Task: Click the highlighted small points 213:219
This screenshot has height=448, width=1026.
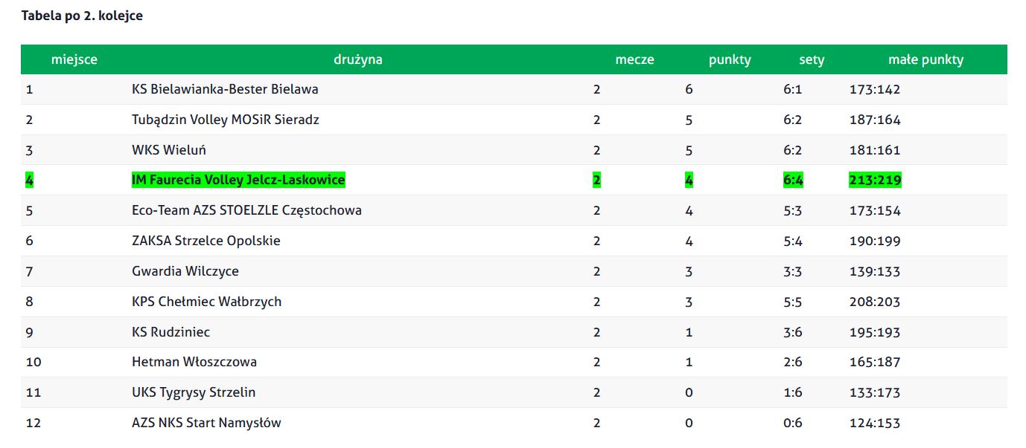Action: tap(875, 180)
